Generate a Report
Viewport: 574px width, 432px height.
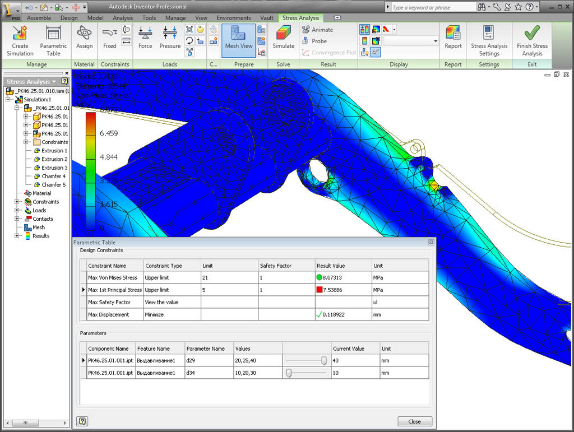[453, 37]
